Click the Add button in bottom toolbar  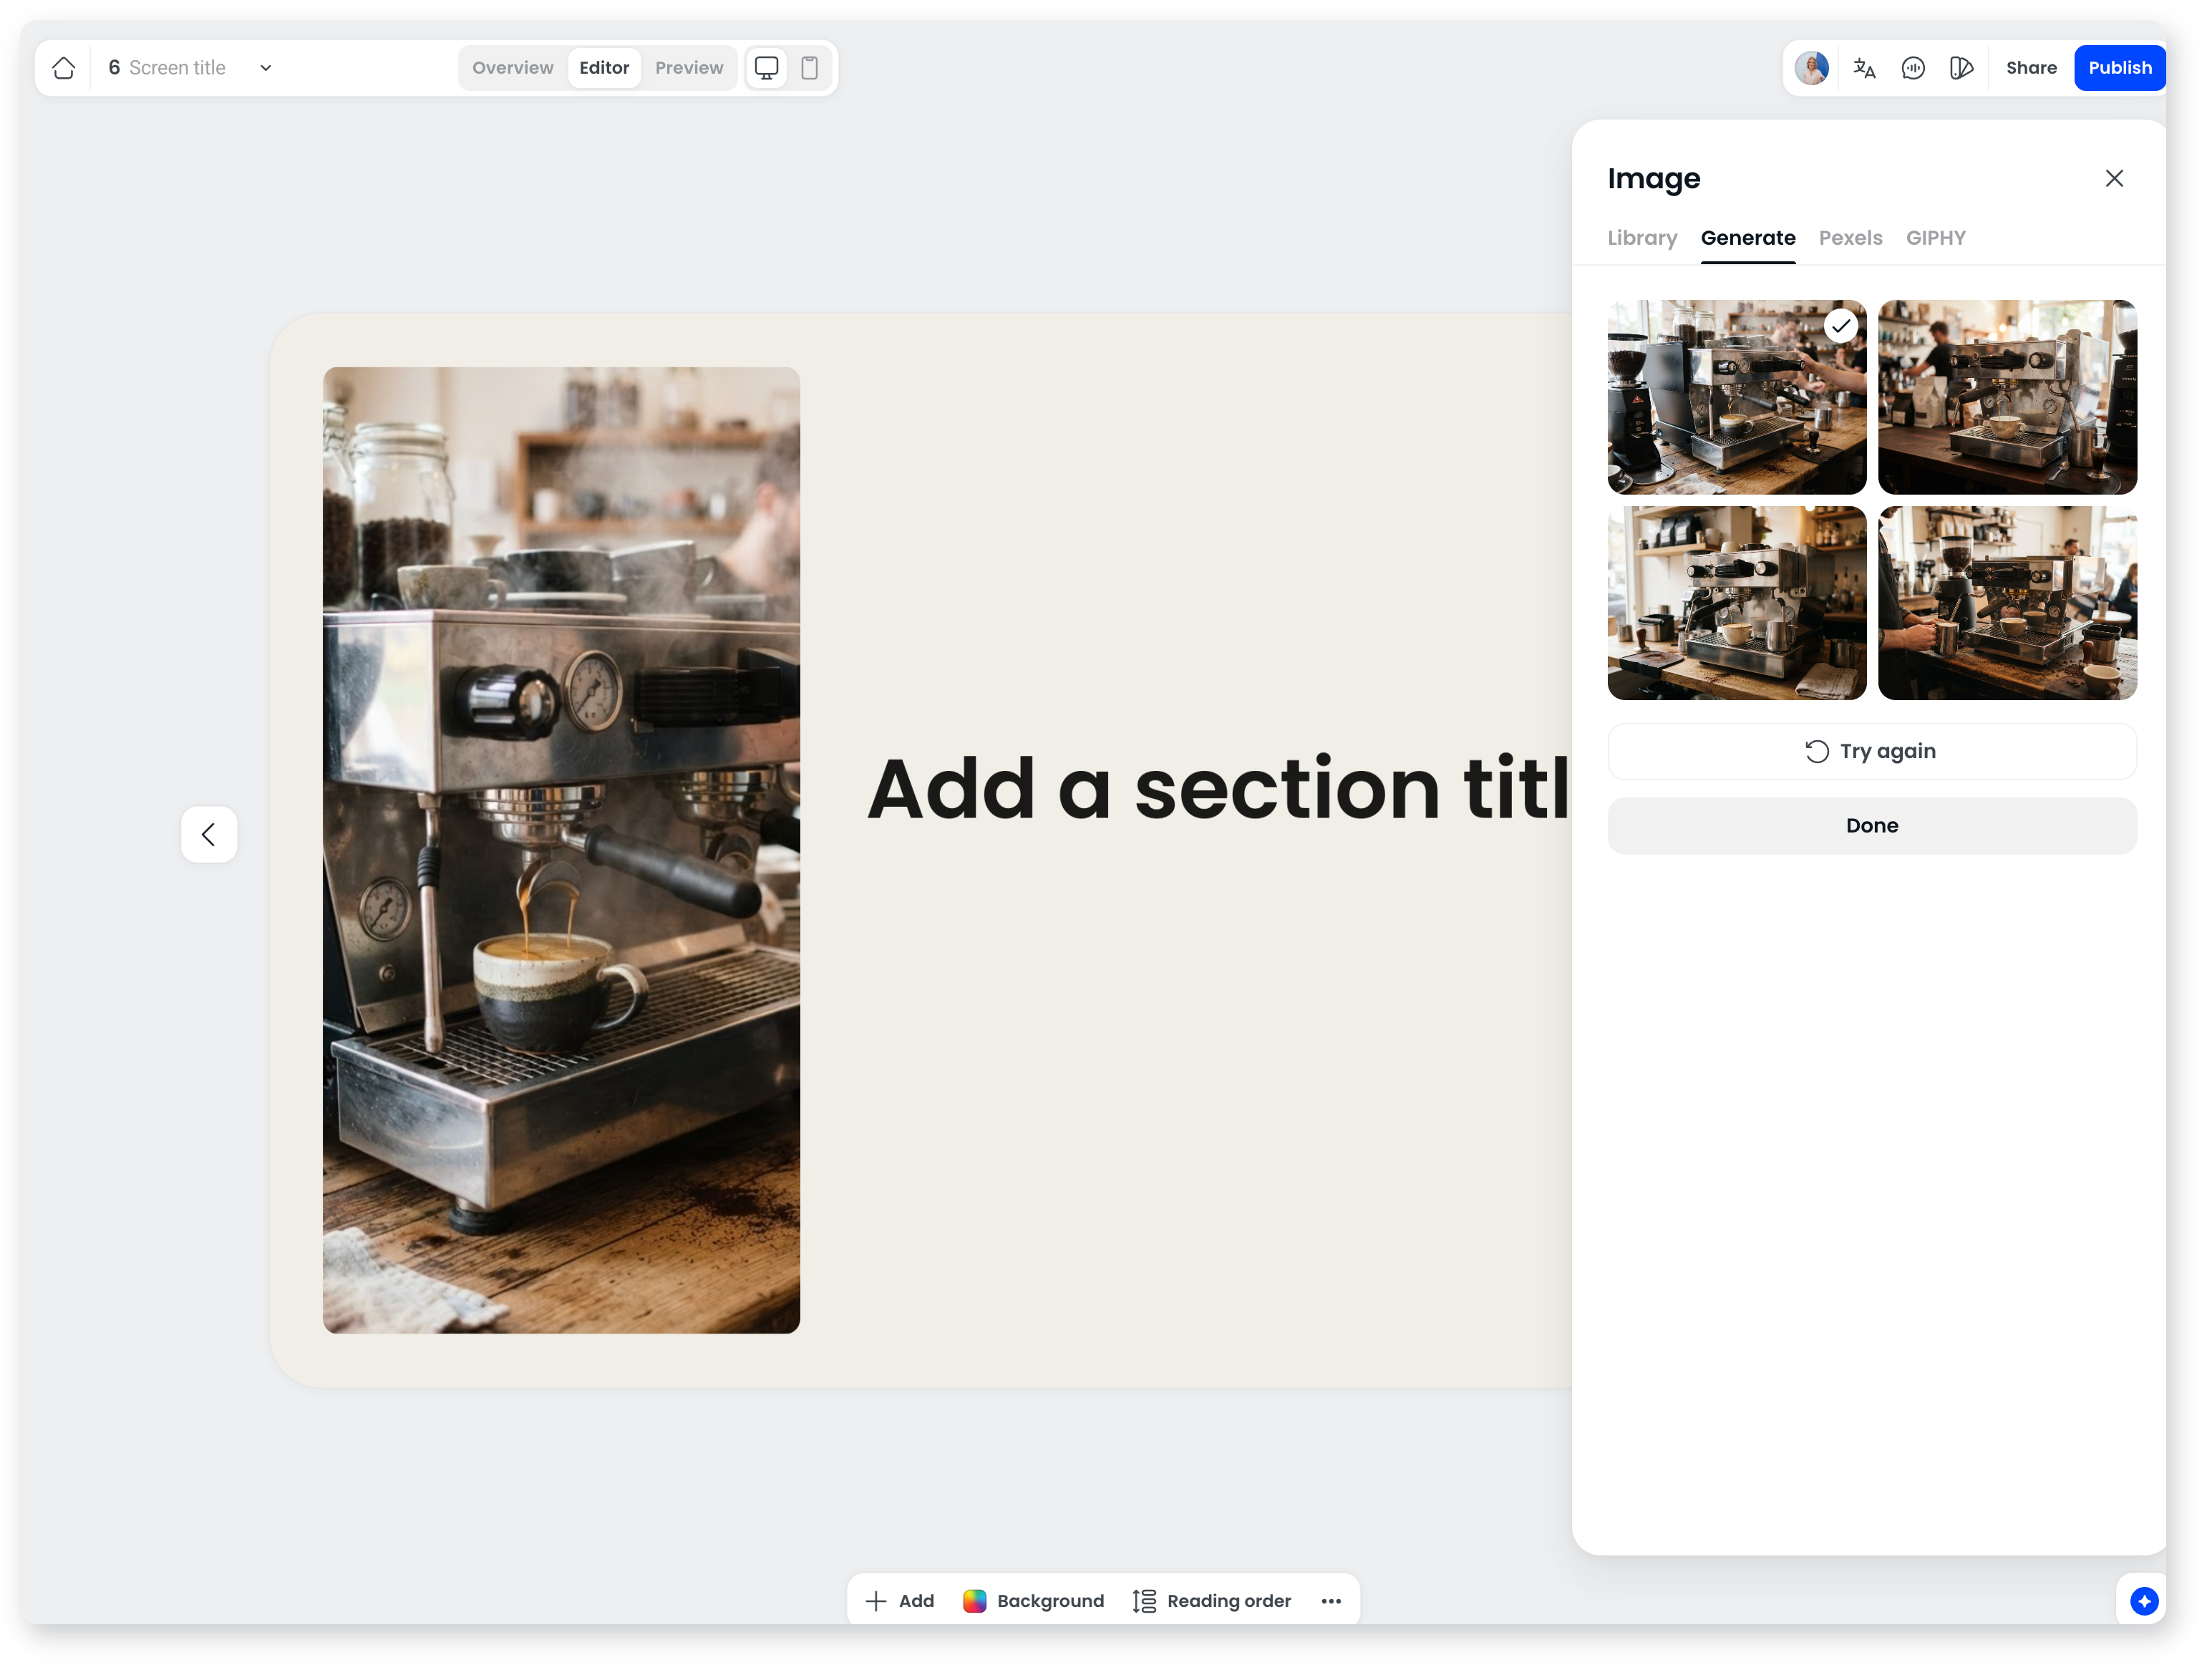point(900,1602)
